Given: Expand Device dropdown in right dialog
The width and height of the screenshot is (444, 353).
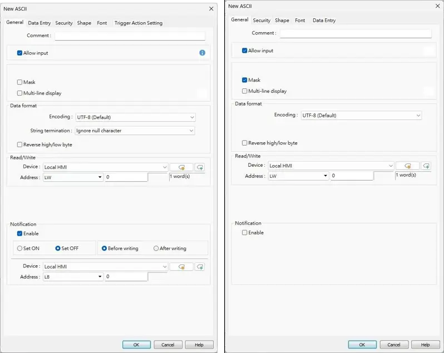Looking at the screenshot, I should tap(331, 166).
